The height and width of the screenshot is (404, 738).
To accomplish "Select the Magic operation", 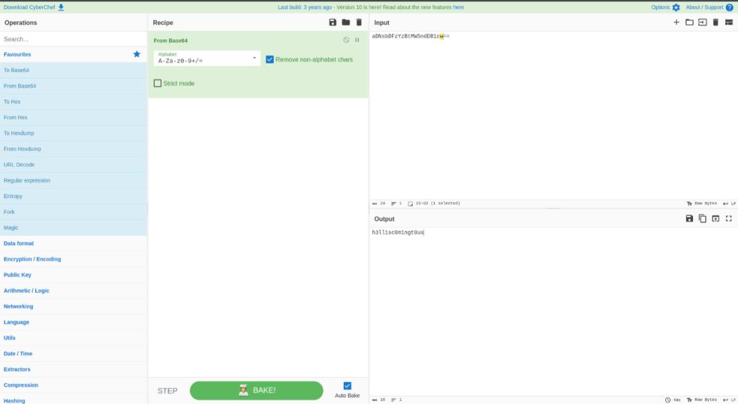I will point(73,227).
